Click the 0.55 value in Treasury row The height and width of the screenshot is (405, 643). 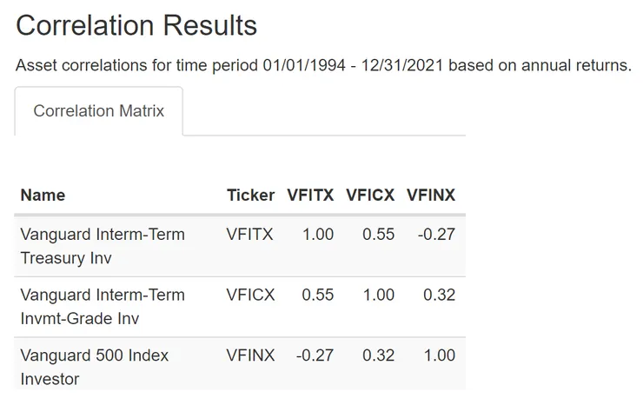[x=379, y=235]
